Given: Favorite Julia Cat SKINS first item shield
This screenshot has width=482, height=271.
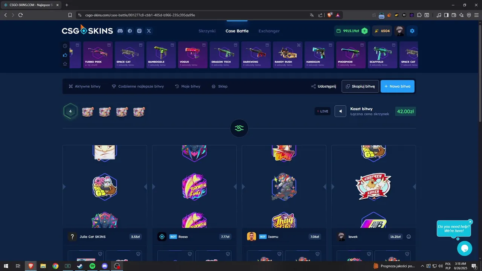Looking at the screenshot, I should click(x=100, y=254).
